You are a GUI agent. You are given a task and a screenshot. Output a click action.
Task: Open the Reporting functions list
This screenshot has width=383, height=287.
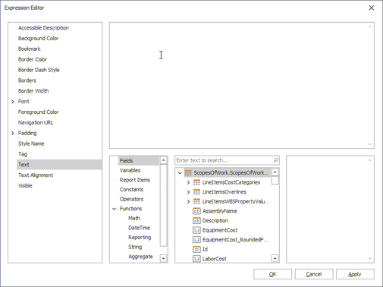140,238
